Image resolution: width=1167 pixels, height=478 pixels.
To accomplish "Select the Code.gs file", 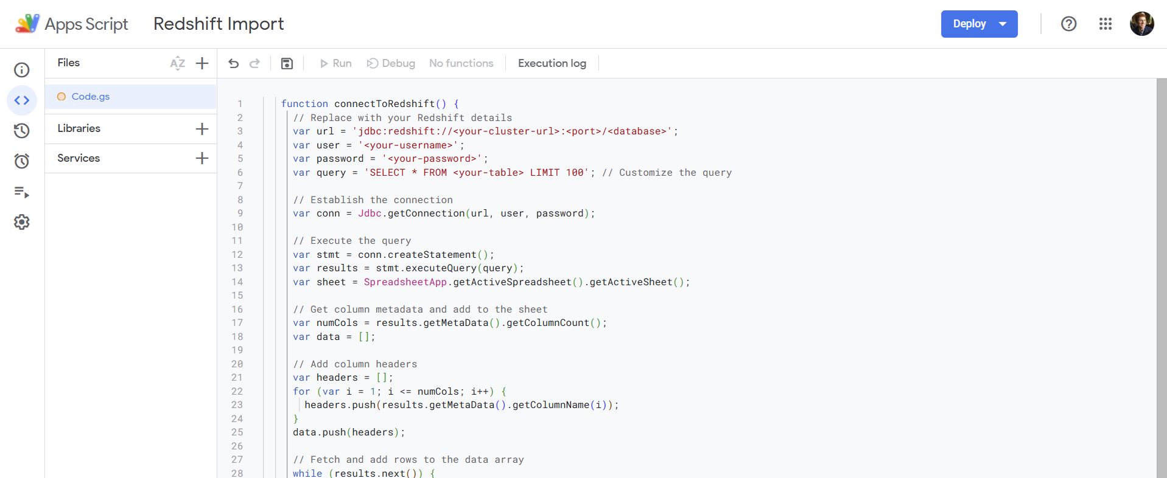I will tap(91, 97).
